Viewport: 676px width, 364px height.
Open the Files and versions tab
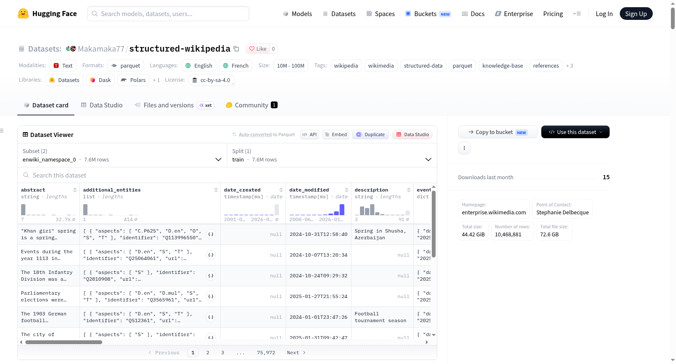(174, 105)
